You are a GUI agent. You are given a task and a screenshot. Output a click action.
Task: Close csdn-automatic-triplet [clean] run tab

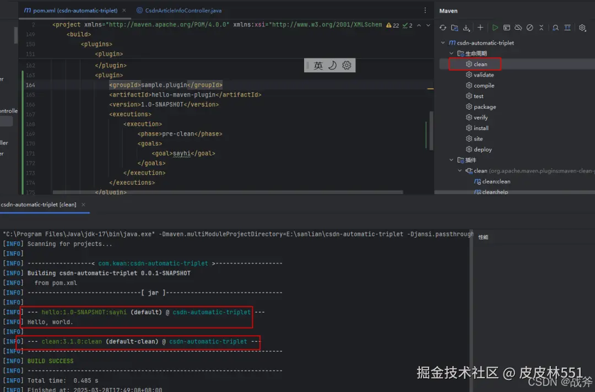pos(83,205)
